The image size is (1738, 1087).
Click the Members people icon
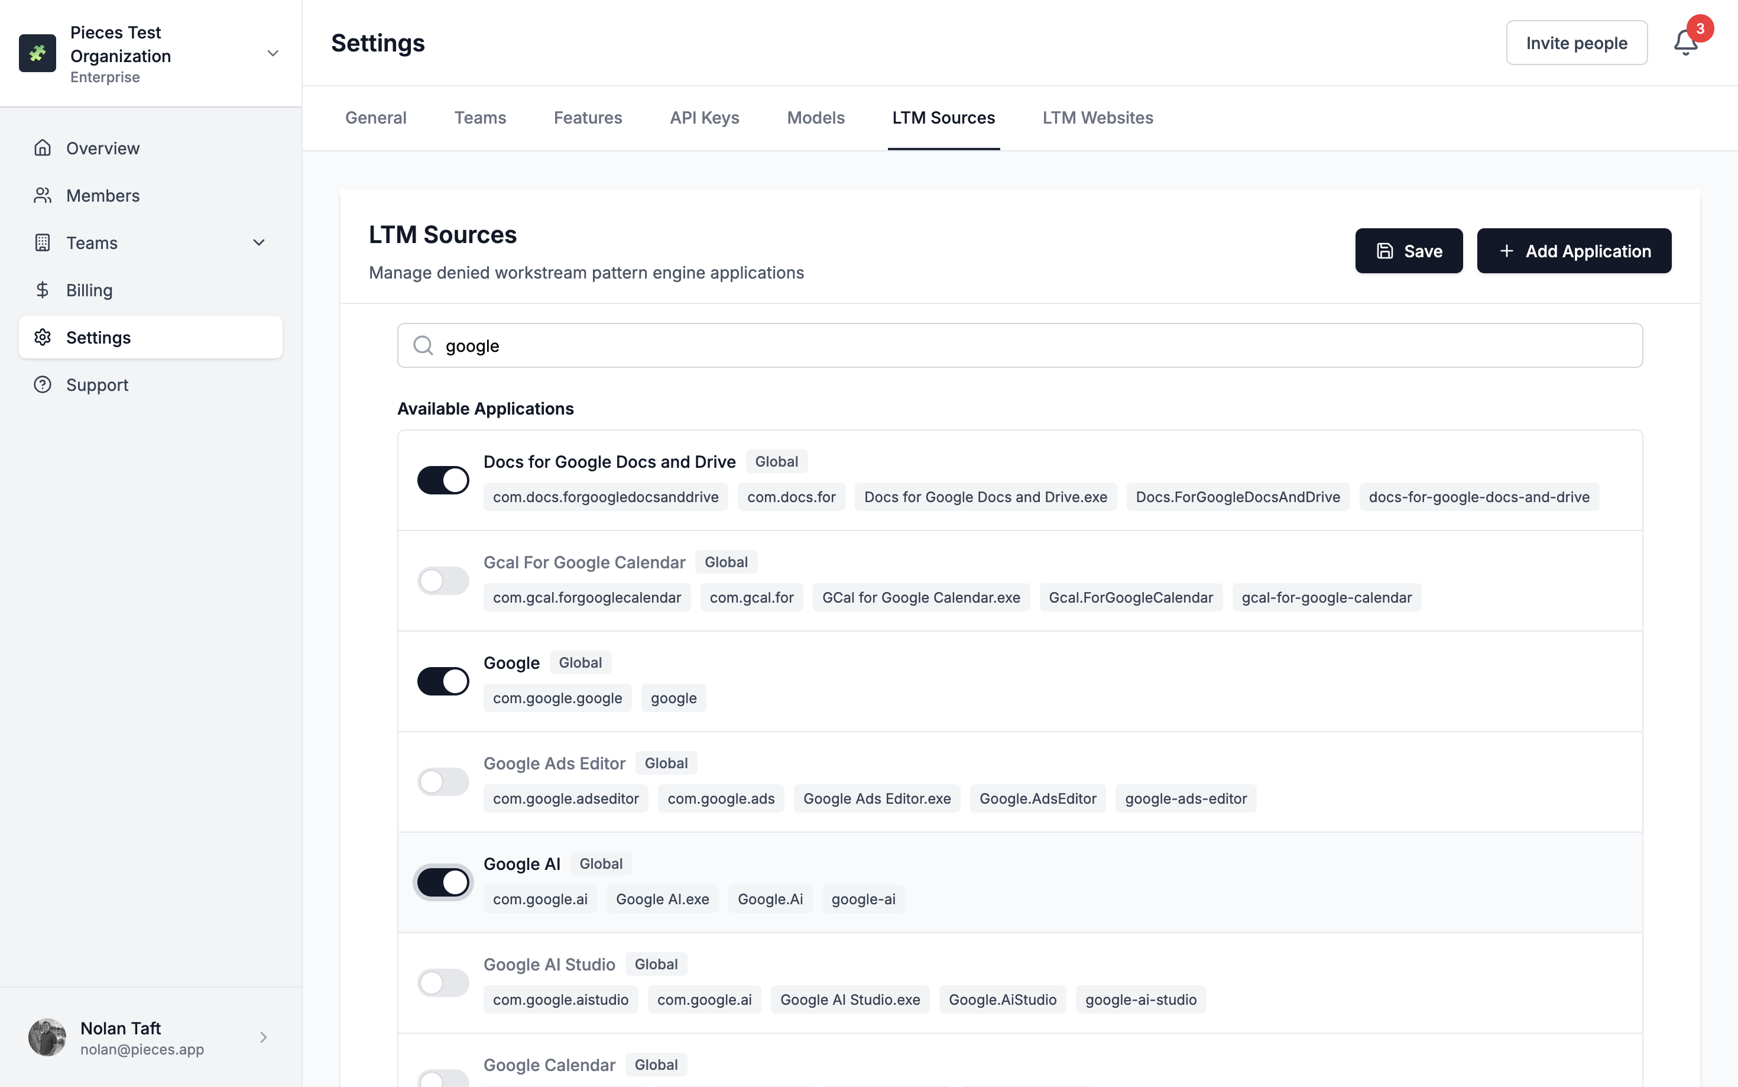(x=43, y=196)
